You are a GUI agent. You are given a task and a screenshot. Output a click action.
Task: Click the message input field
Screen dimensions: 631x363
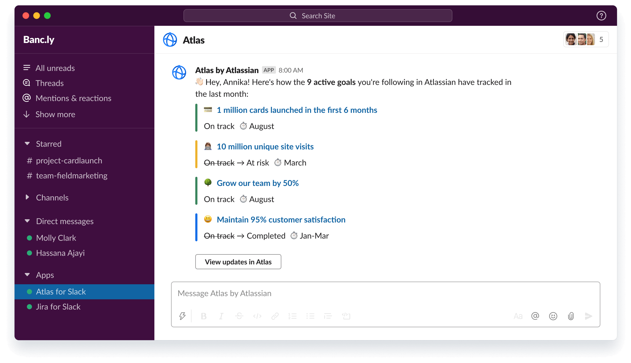386,293
